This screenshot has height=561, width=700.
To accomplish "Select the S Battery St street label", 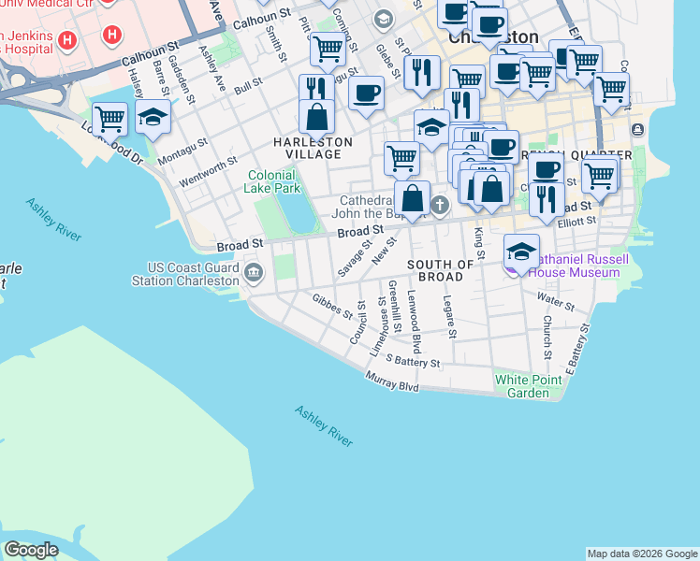I will 413,361.
